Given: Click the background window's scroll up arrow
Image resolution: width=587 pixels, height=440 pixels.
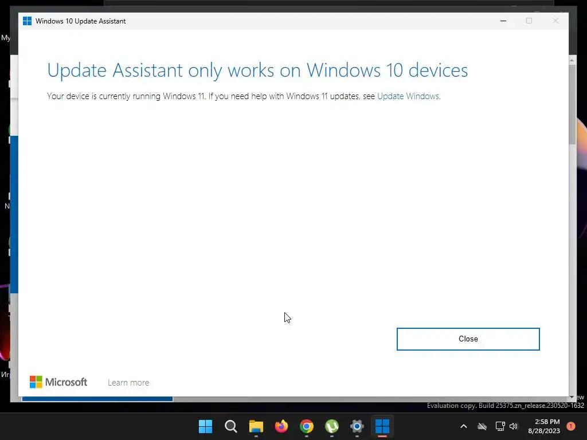Looking at the screenshot, I should pos(572,60).
